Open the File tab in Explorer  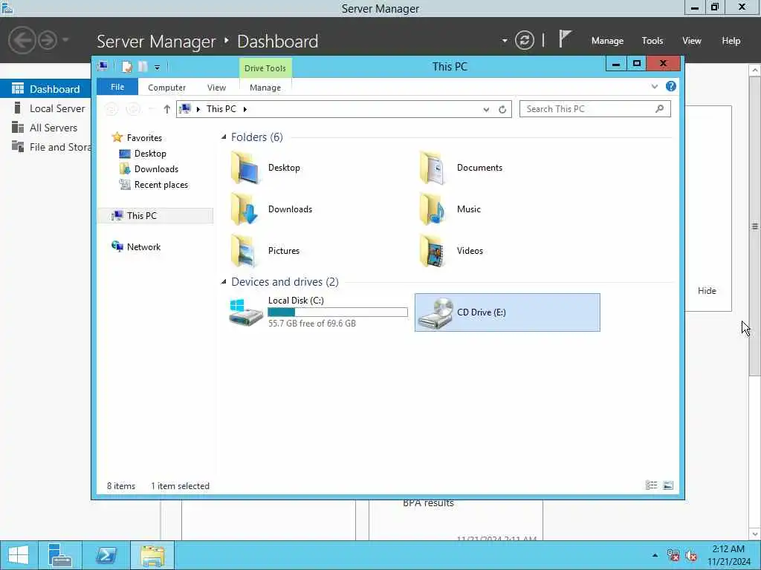point(117,87)
